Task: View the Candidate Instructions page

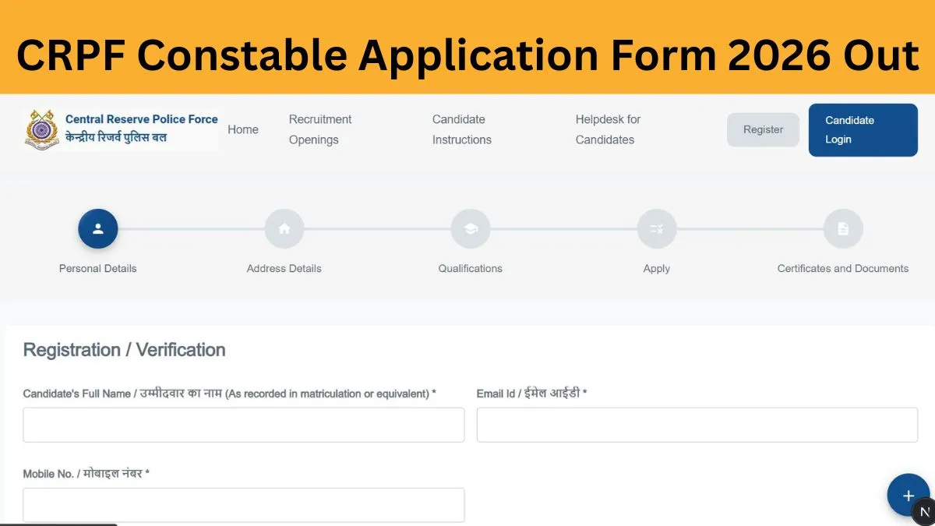Action: pyautogui.click(x=462, y=129)
